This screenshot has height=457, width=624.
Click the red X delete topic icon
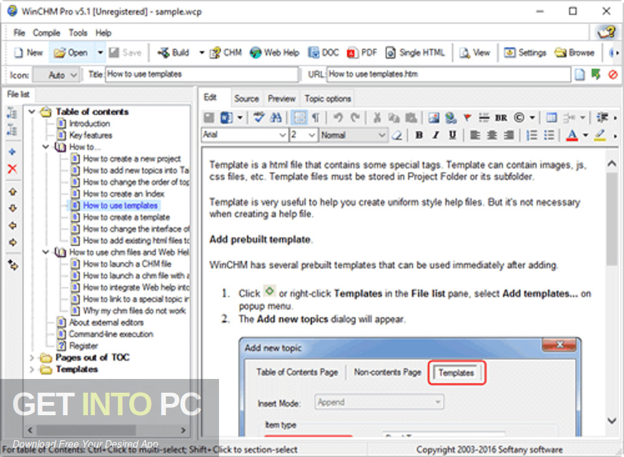tap(12, 169)
